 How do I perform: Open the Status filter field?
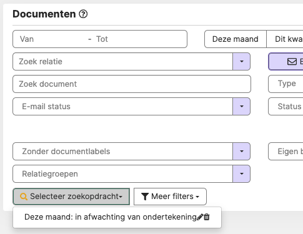286,107
